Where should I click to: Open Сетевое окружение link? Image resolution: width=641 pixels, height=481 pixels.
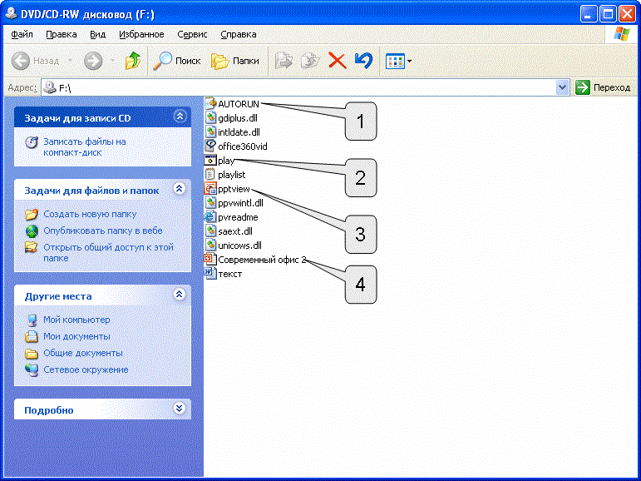pos(86,369)
